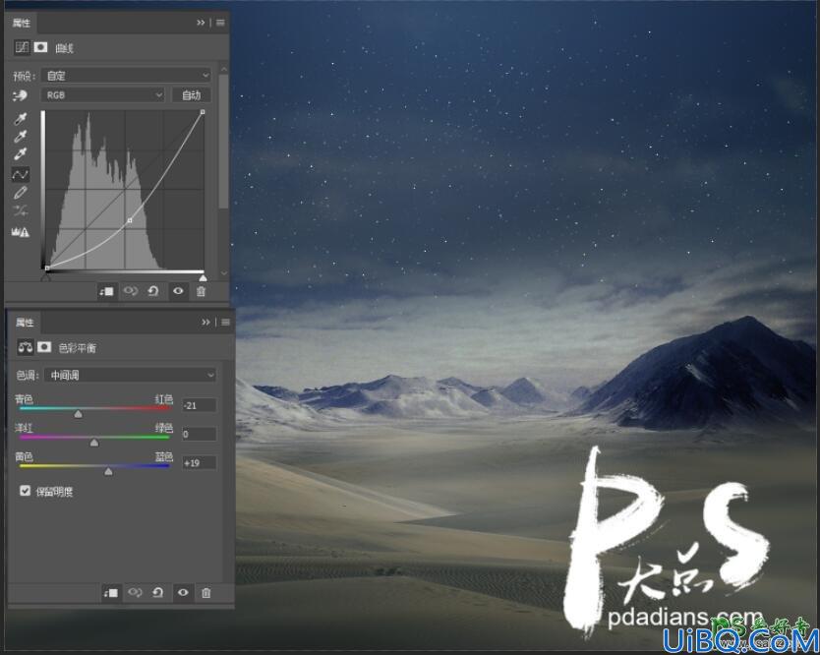Click the bottom-left endpoint of the curve
The width and height of the screenshot is (820, 655).
click(x=47, y=268)
